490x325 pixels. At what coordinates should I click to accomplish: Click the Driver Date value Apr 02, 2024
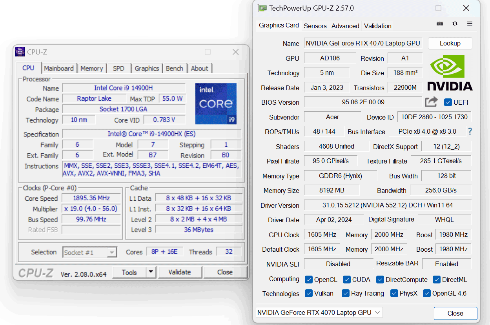(334, 220)
